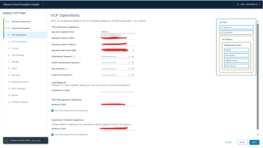Click generate icon in Root Password field

tap(129, 69)
